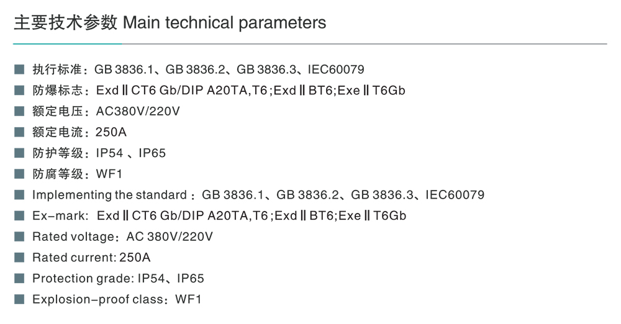
Task: Click the square bullet beside 防爆标志
Action: 19,90
